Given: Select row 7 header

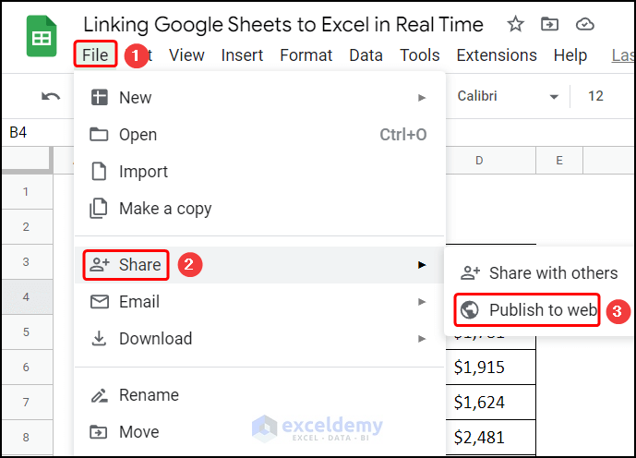Looking at the screenshot, I should click(27, 403).
